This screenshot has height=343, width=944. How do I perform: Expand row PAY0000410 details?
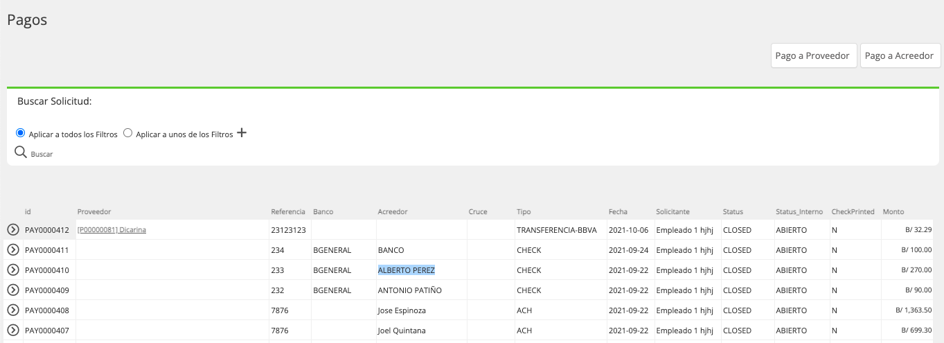12,270
